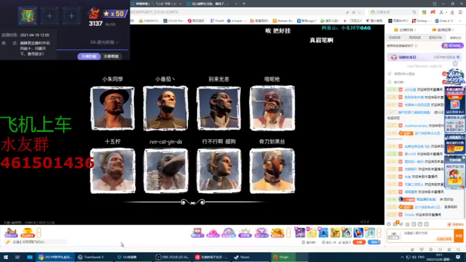Click the gold treasure gift icon

click(277, 233)
